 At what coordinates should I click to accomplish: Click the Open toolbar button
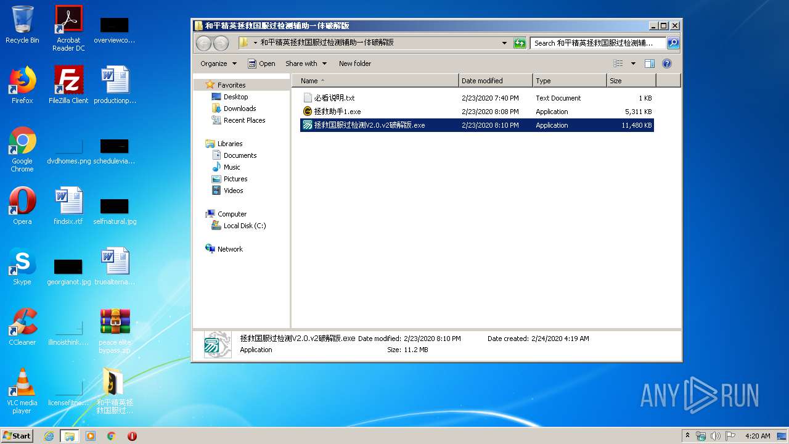(x=261, y=64)
